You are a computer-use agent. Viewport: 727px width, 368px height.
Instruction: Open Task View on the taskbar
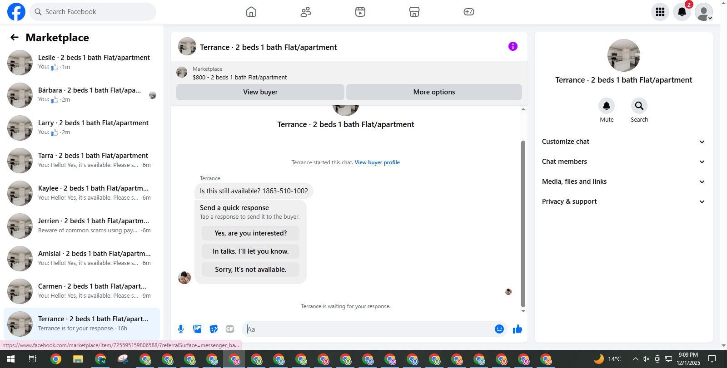coord(33,359)
